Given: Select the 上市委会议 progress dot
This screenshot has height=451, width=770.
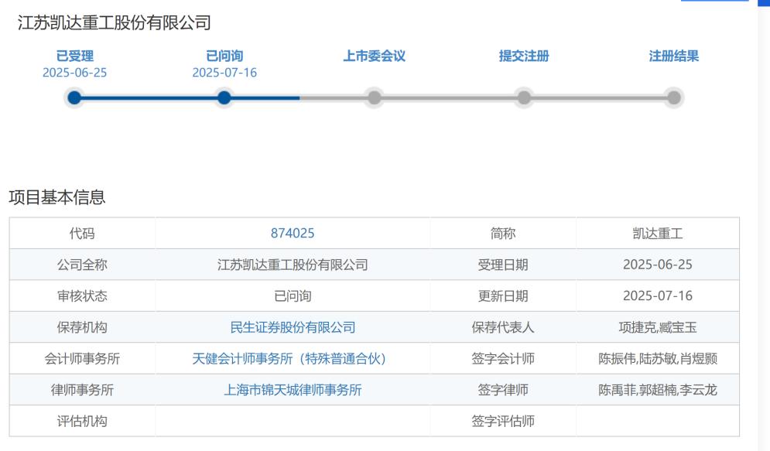Looking at the screenshot, I should point(375,97).
